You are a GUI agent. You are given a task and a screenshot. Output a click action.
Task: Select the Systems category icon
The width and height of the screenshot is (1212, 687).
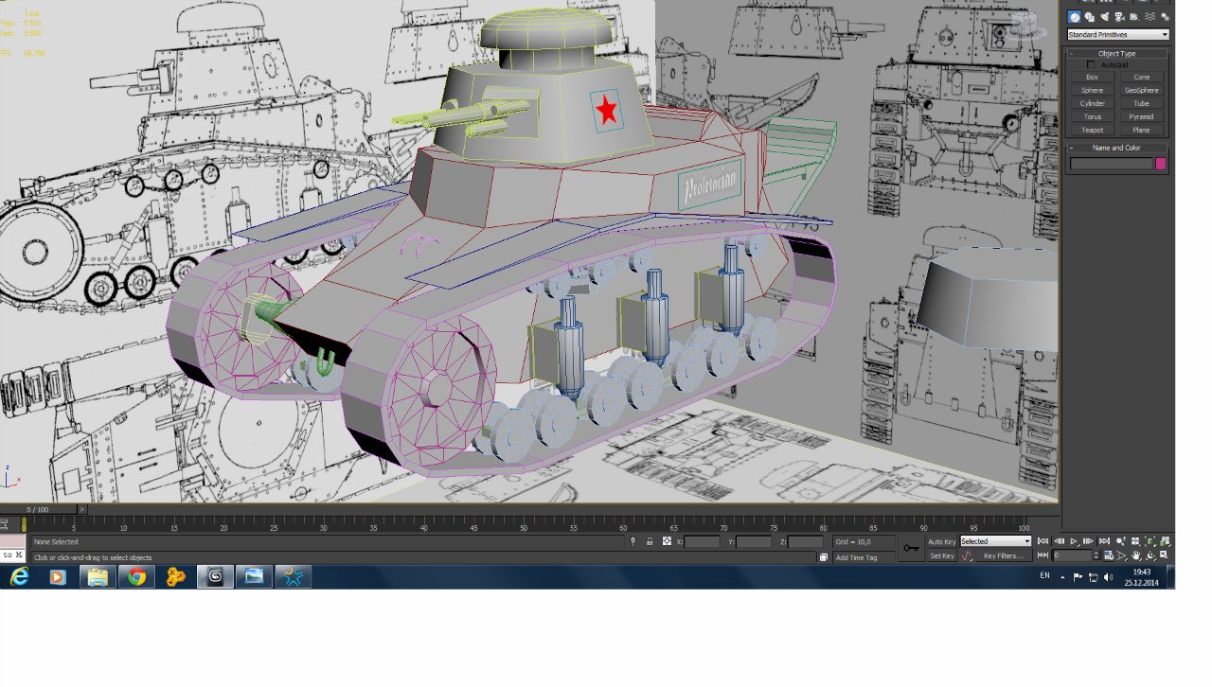[1165, 17]
